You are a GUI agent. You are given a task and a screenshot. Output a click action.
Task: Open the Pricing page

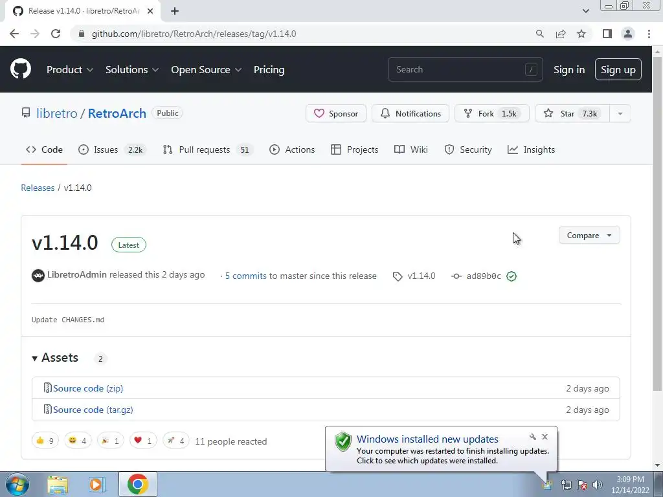click(x=269, y=70)
